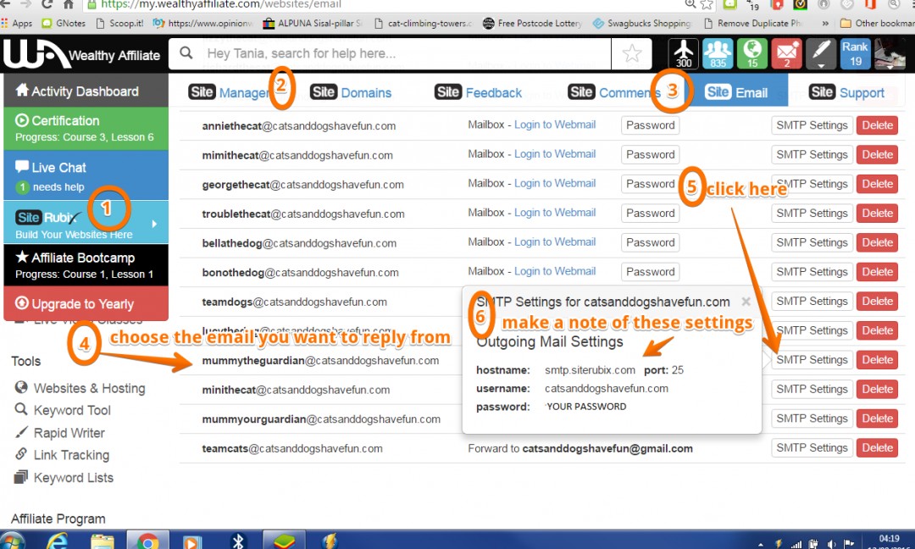Screen dimensions: 915x549
Task: Click the favorite star beside search box
Action: [632, 53]
